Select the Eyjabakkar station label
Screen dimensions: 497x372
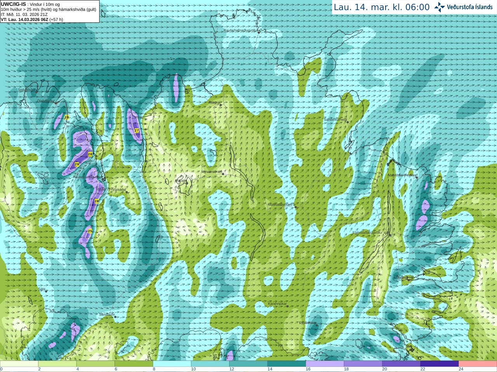tap(308, 323)
